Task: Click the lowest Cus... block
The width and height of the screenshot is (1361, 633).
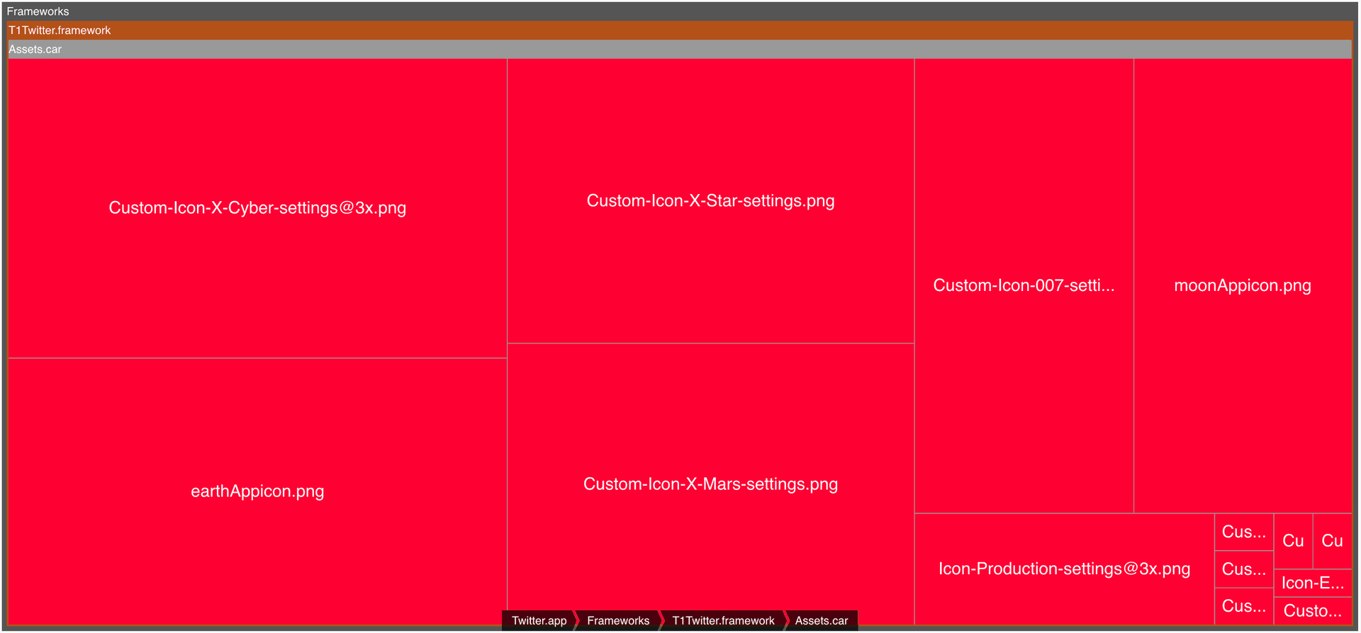Action: (1243, 606)
